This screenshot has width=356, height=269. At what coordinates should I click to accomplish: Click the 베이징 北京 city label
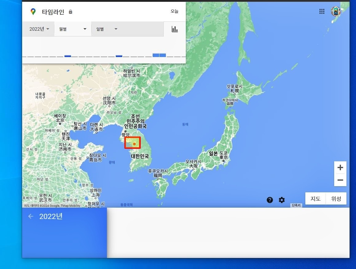coord(60,118)
